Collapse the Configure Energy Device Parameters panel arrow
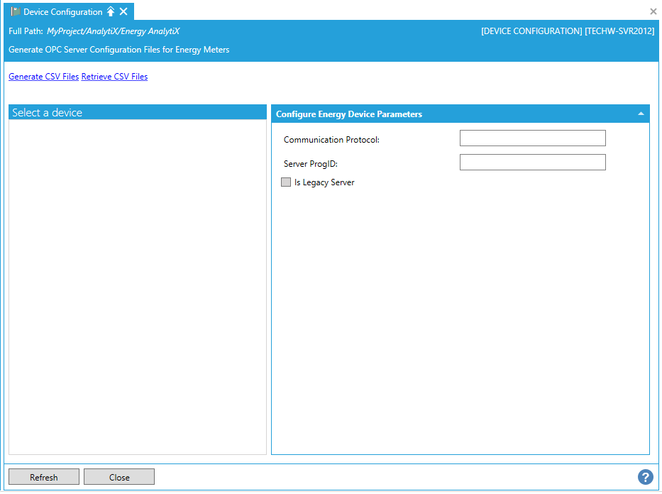 (641, 114)
